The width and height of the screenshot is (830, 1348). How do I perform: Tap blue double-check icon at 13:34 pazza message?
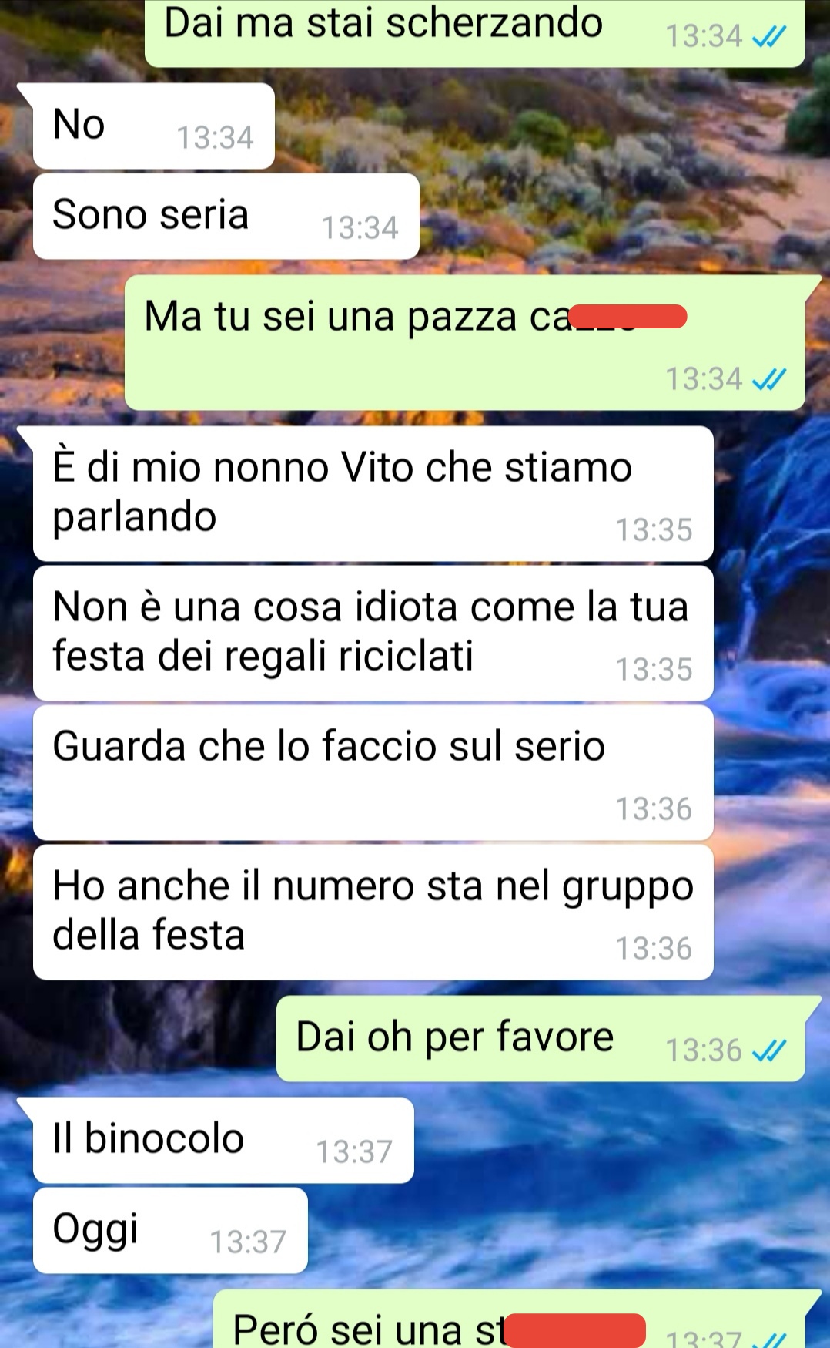[x=768, y=378]
